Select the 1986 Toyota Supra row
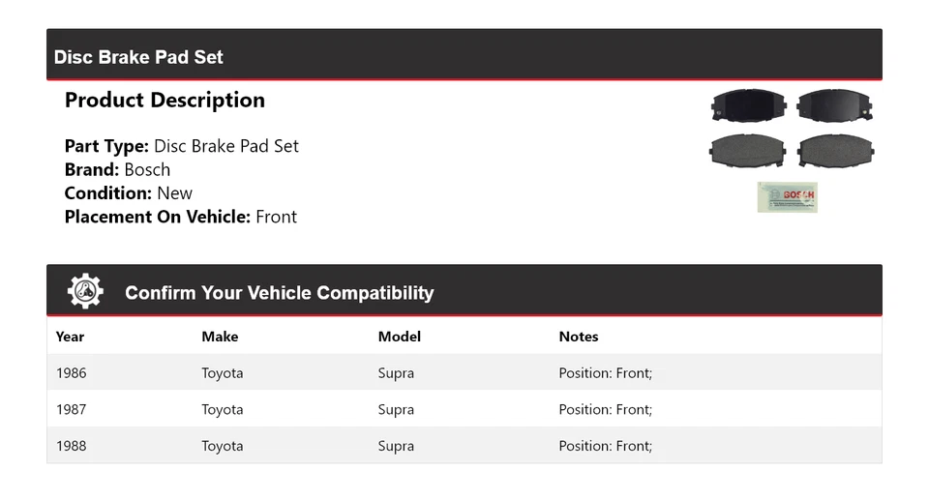The width and height of the screenshot is (929, 500). pyautogui.click(x=464, y=372)
